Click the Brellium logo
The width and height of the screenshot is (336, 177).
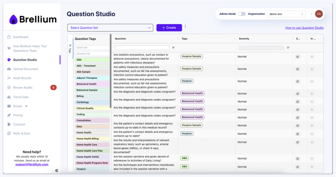click(33, 19)
